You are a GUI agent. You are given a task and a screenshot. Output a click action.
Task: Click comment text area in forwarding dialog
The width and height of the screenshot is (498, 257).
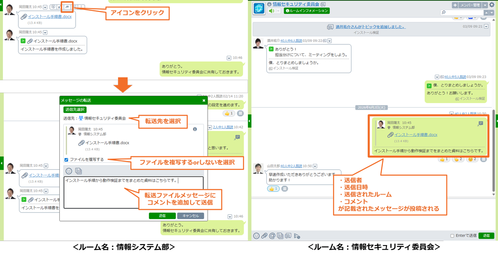click(x=133, y=193)
